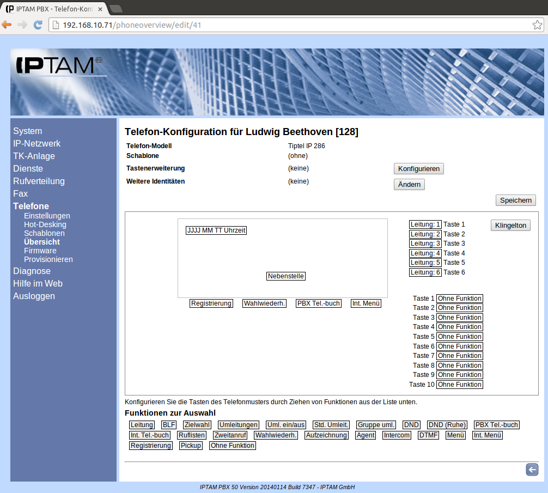Click the browser forward arrow icon
548x493 pixels.
pos(22,25)
